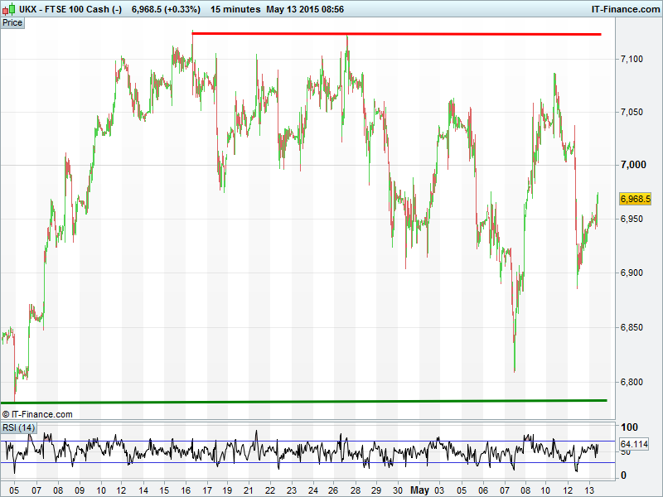Click date 16 on the time axis
The width and height of the screenshot is (663, 497).
point(186,490)
